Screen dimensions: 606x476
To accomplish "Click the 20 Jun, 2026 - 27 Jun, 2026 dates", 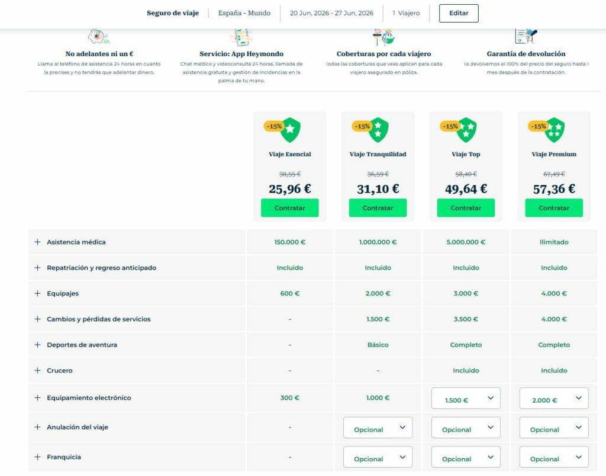I will 331,13.
